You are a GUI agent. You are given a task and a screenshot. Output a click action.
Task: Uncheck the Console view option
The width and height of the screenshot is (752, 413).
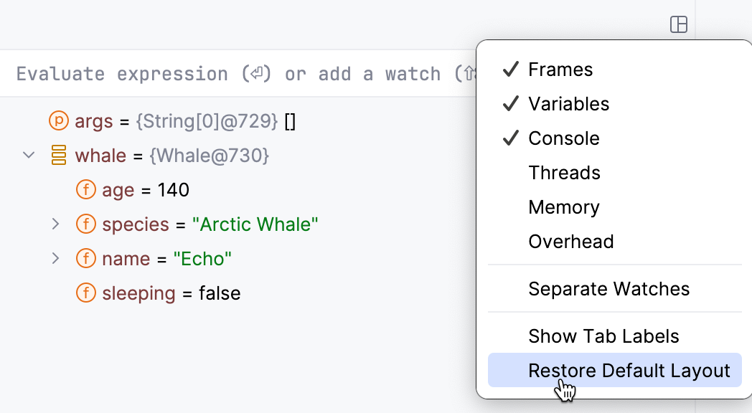pos(563,138)
